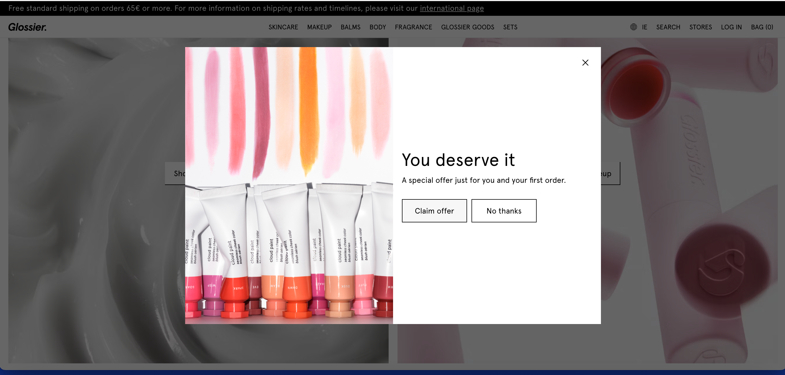Open GLOSSIER GOODS page
Image resolution: width=785 pixels, height=375 pixels.
coord(467,27)
